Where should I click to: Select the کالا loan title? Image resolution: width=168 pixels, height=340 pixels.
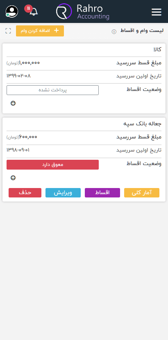point(157,50)
